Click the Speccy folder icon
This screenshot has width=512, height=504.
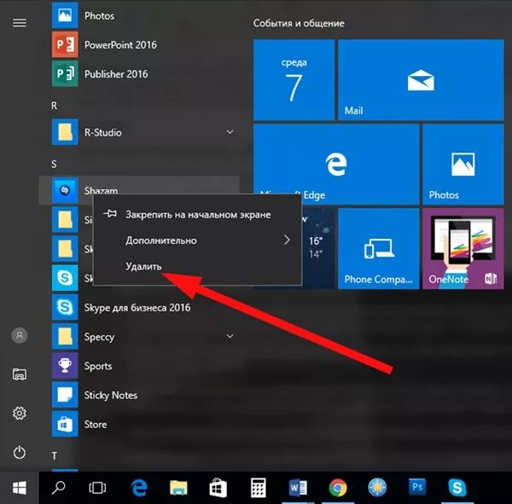(65, 337)
